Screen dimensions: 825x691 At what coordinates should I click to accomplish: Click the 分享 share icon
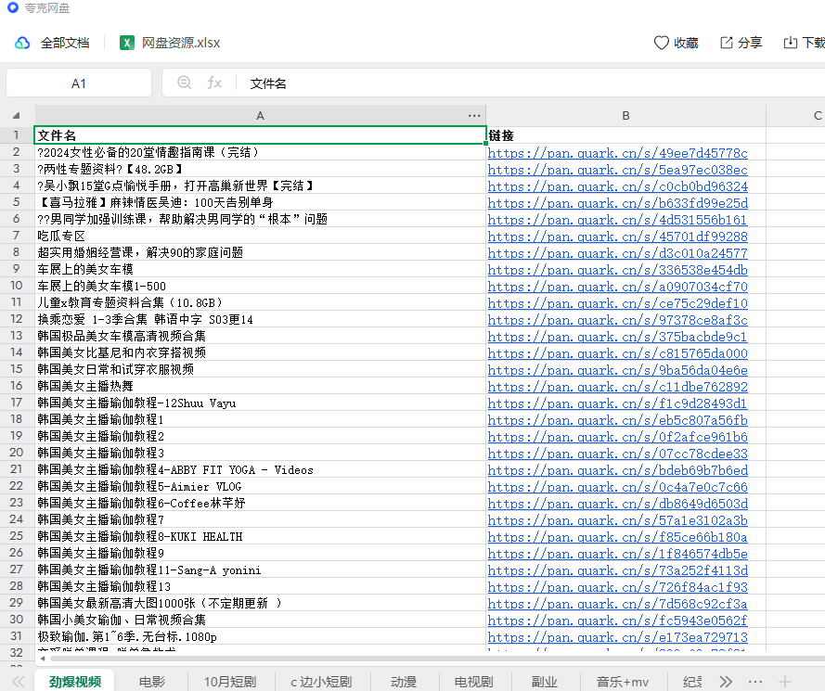click(x=727, y=43)
